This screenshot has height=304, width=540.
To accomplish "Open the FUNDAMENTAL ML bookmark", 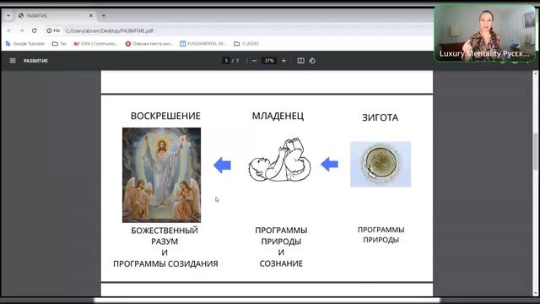I will click(202, 44).
